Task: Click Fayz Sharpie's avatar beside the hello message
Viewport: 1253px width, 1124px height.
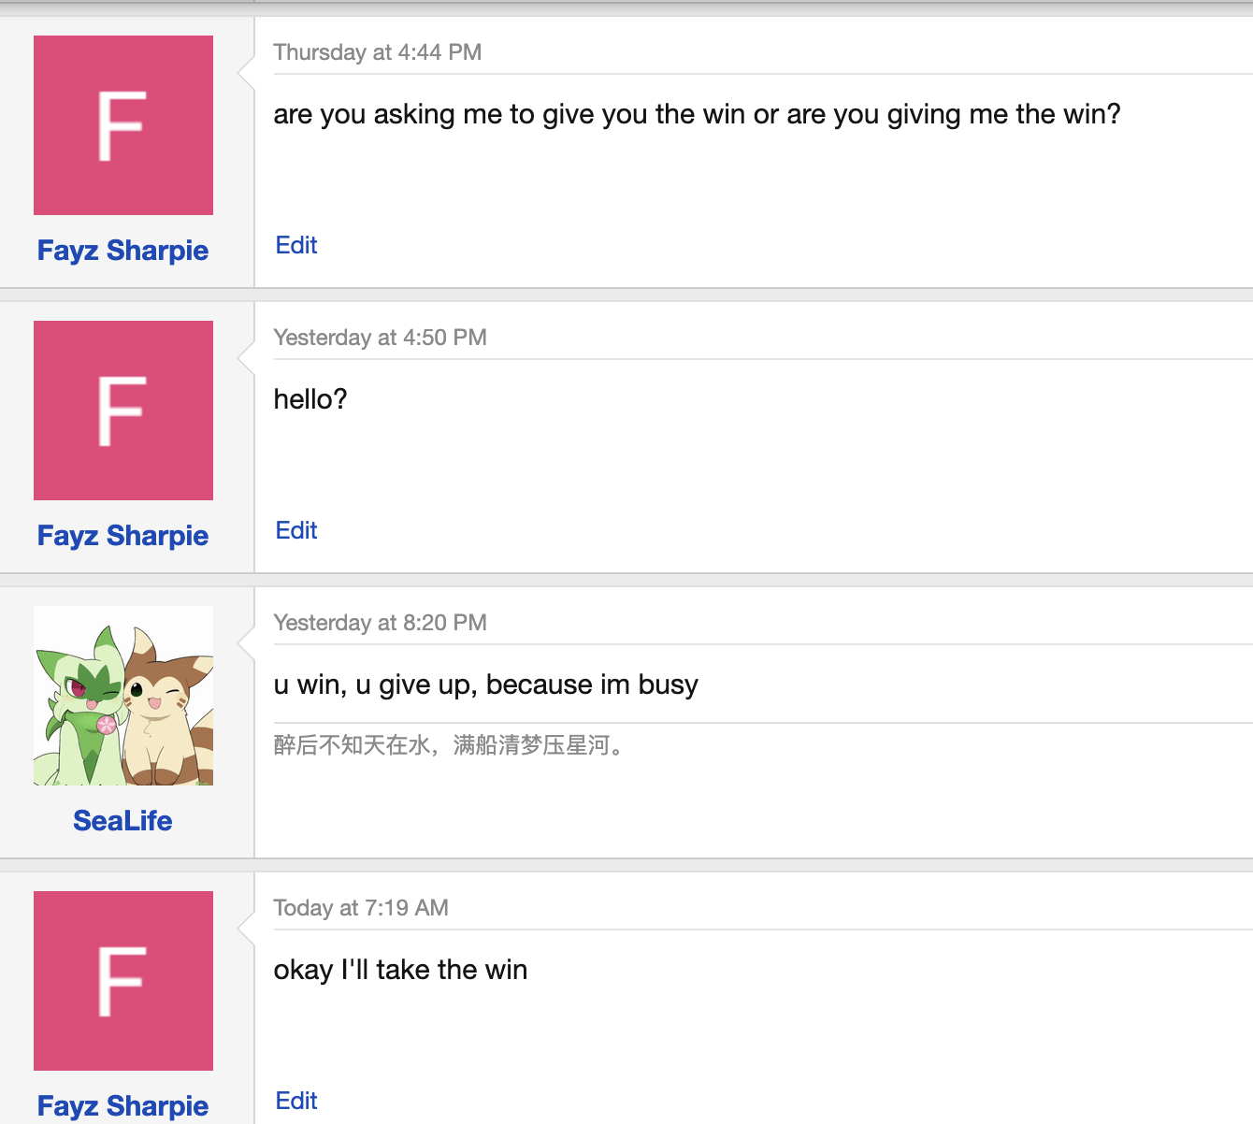Action: click(x=122, y=410)
